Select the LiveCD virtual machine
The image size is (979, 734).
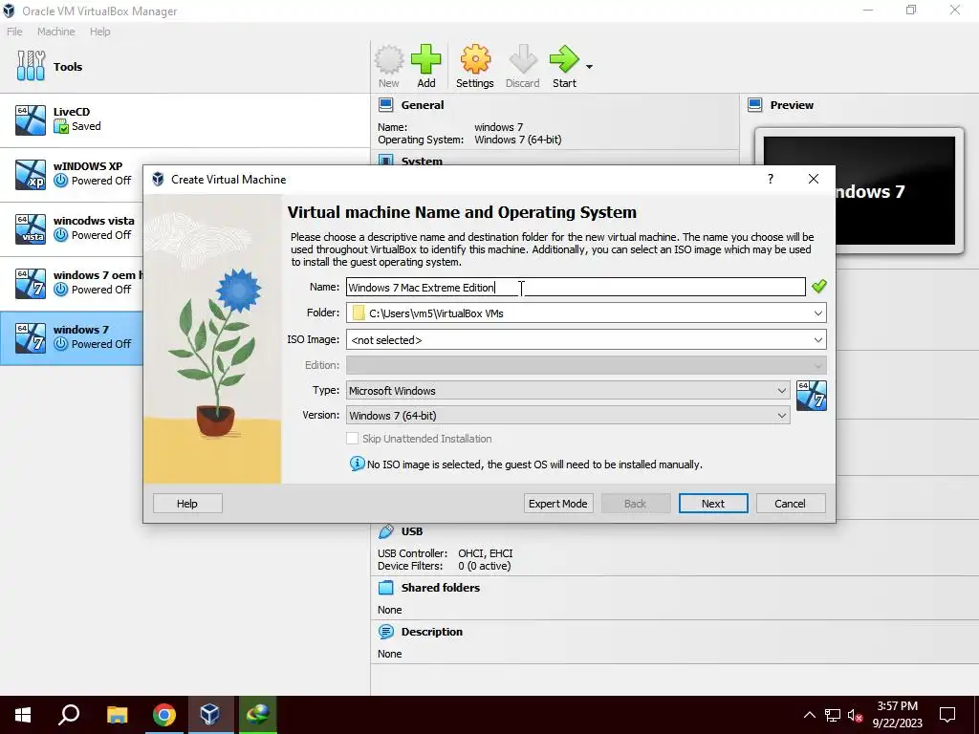(185, 119)
